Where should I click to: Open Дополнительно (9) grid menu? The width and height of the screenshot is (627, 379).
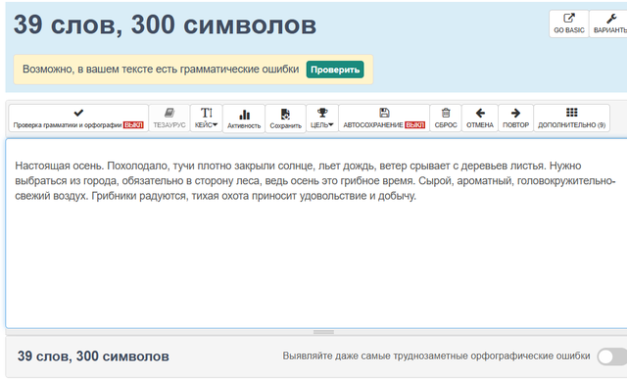pyautogui.click(x=572, y=118)
